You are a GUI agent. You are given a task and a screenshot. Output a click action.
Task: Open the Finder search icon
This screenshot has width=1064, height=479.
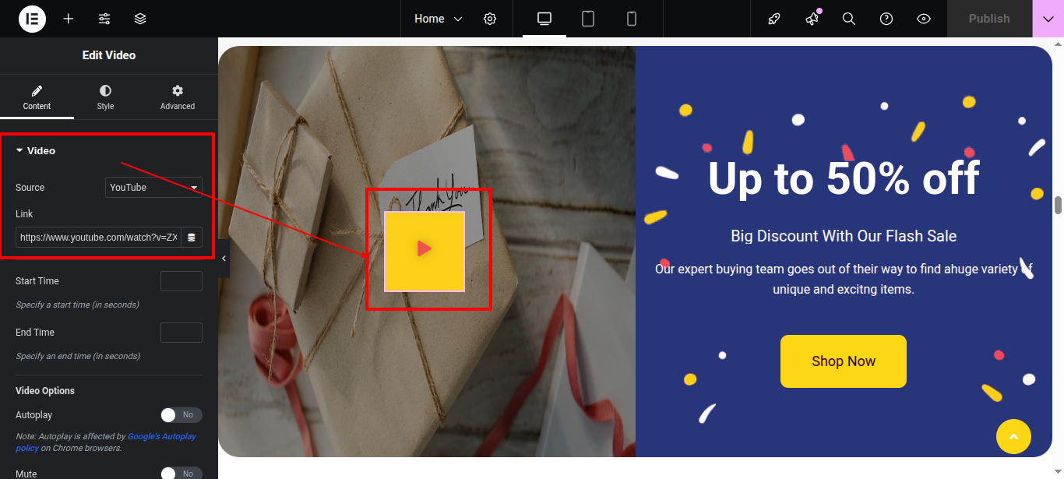pos(849,19)
